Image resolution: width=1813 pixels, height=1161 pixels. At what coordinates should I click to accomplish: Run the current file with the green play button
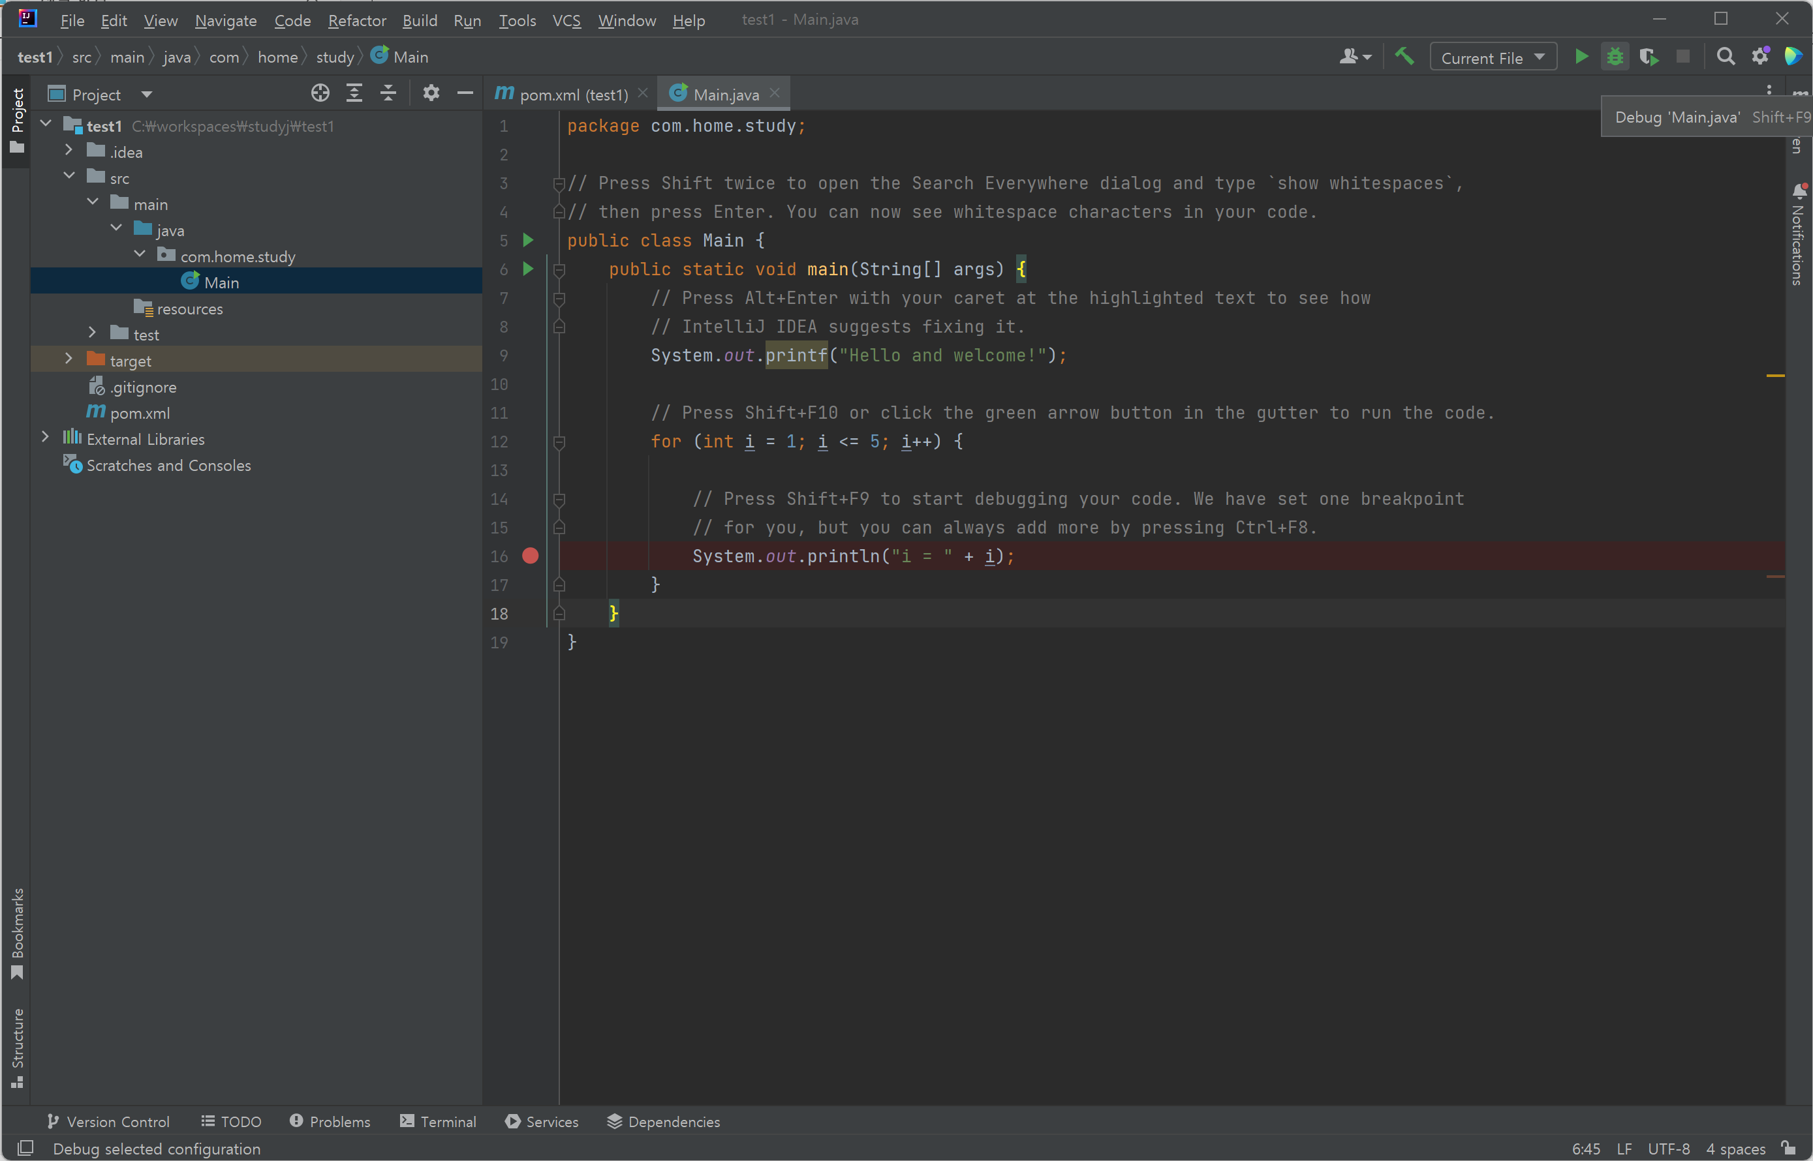click(x=1581, y=57)
